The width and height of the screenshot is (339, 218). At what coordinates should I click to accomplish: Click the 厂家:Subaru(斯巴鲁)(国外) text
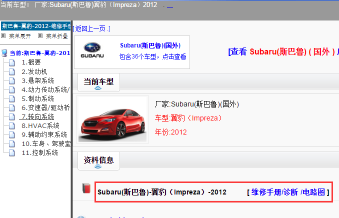tap(197, 104)
